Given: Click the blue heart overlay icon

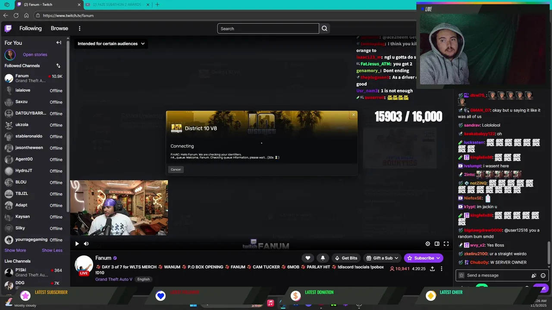Looking at the screenshot, I should (x=160, y=295).
